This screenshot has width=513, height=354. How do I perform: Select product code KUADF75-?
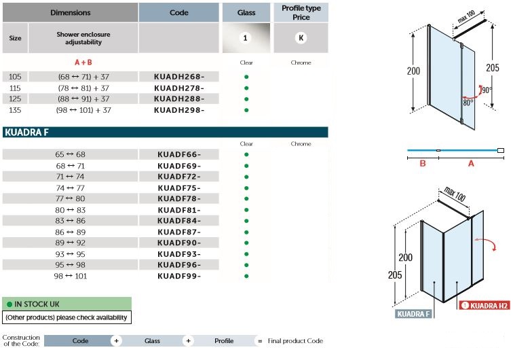click(x=179, y=188)
